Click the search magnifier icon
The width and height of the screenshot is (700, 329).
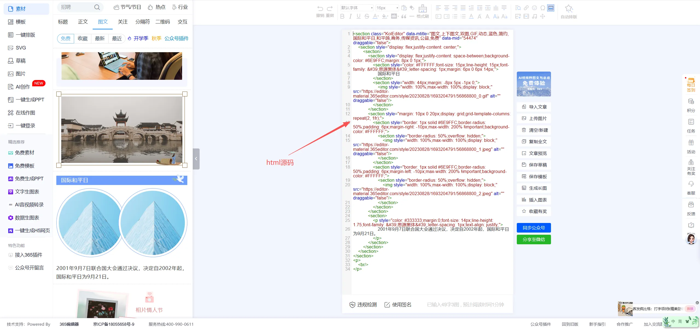(97, 7)
